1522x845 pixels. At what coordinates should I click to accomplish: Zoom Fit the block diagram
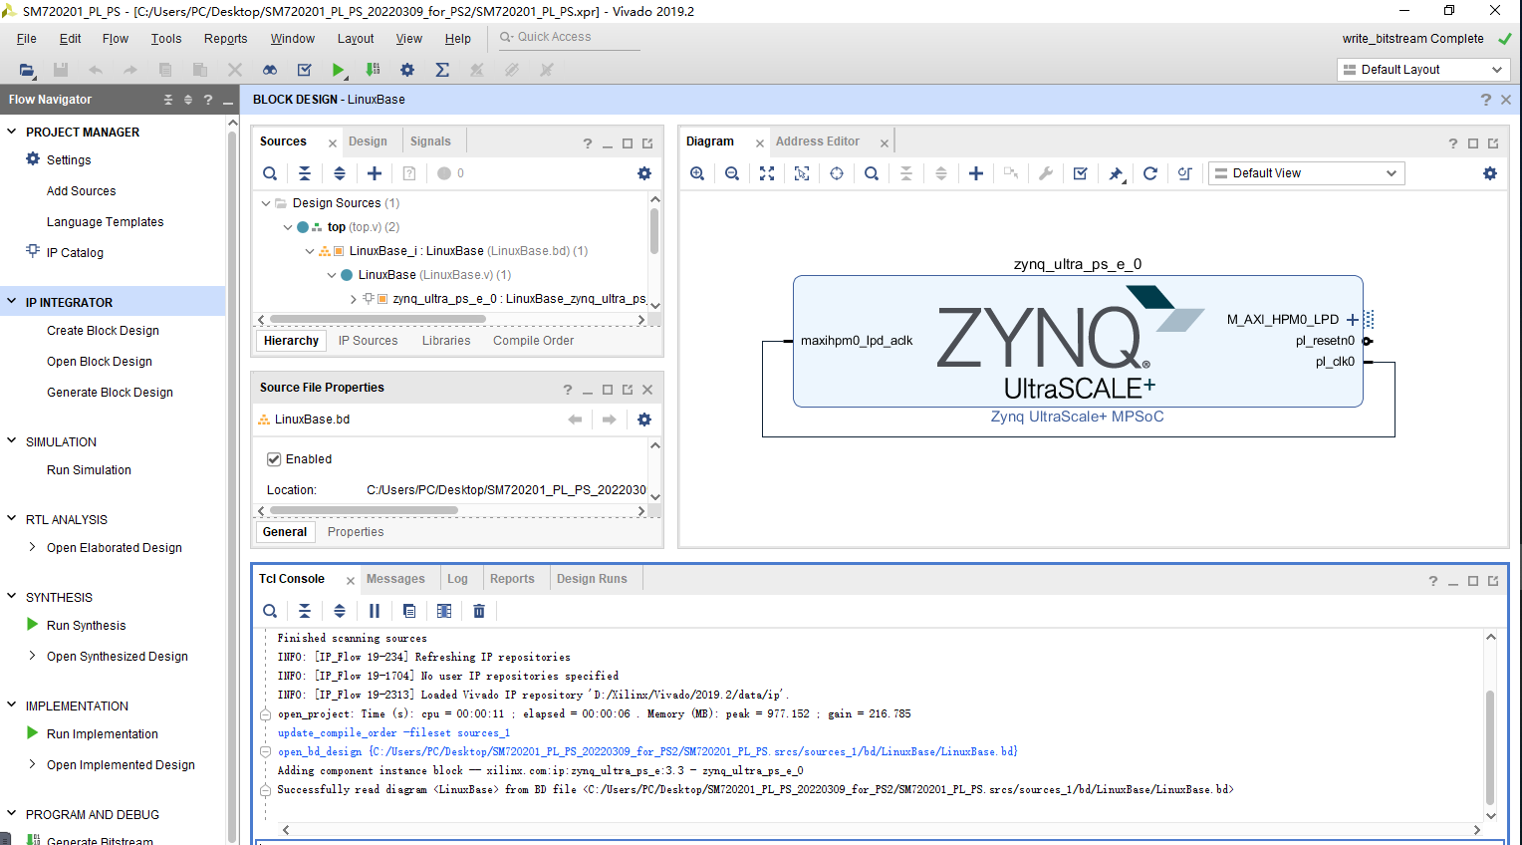766,172
